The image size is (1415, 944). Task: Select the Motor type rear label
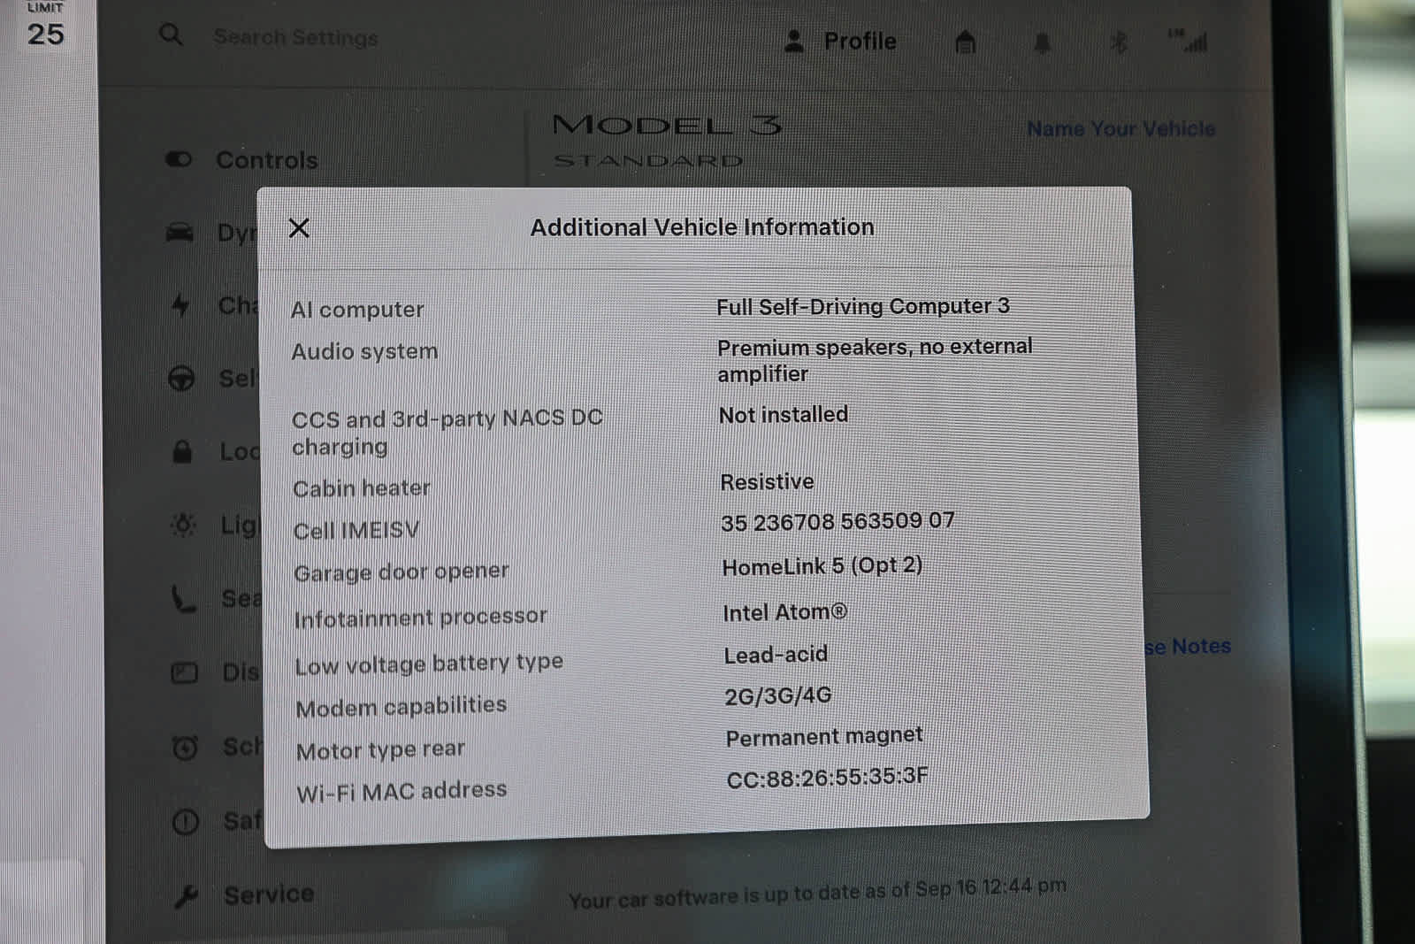click(380, 750)
